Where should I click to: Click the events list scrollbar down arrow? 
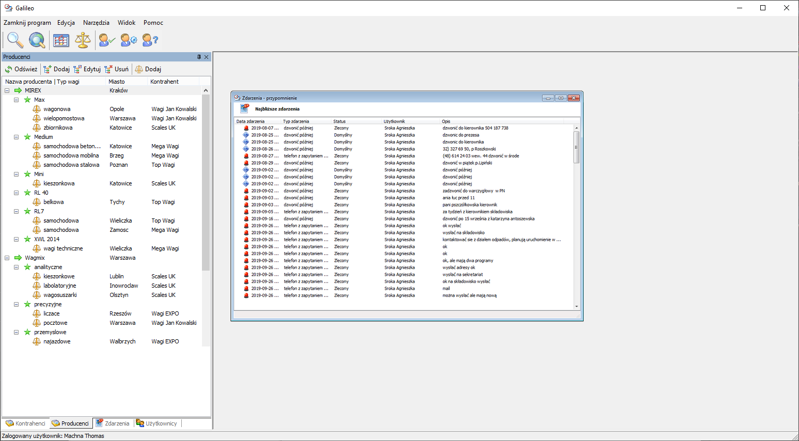(576, 306)
